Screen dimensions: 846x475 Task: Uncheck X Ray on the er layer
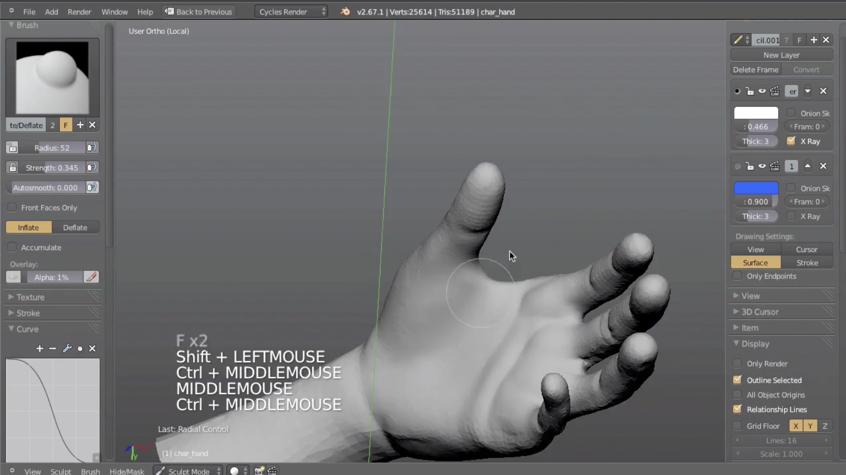791,141
